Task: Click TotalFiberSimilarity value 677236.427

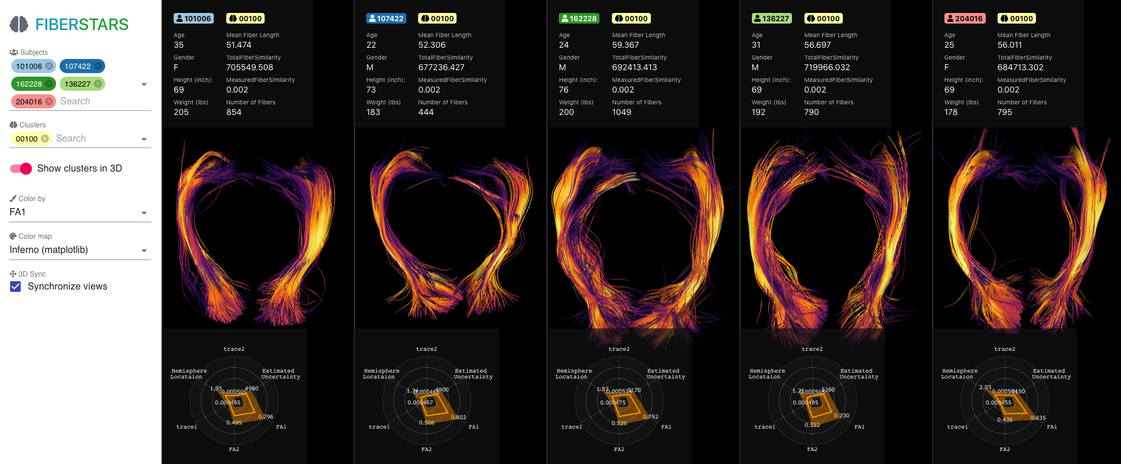Action: point(442,67)
